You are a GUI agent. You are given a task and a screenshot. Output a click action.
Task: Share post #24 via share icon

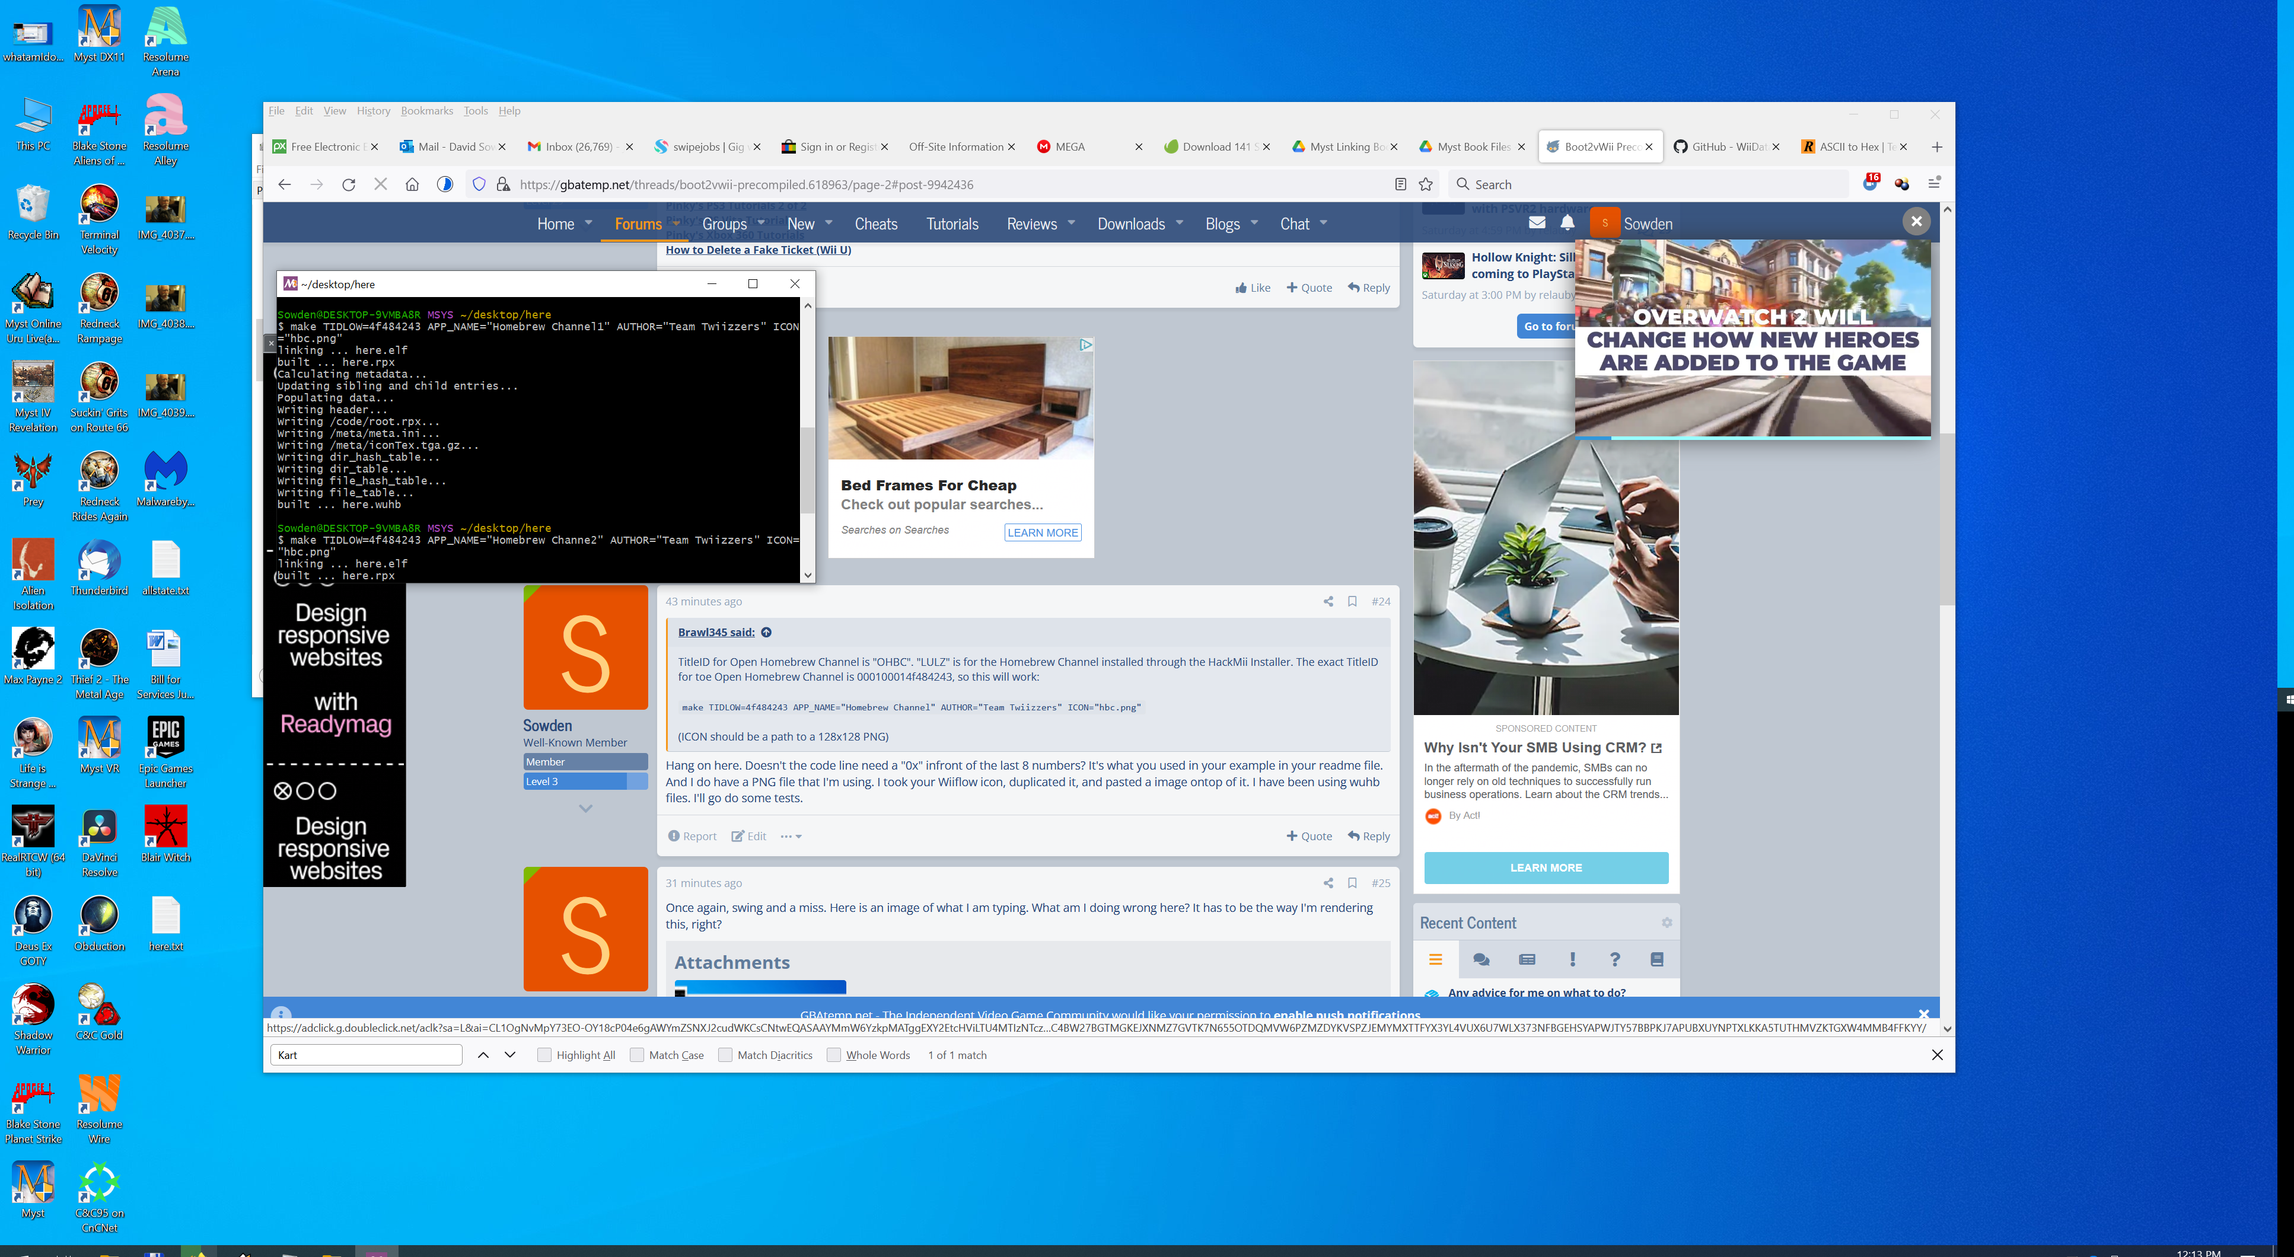click(1328, 602)
